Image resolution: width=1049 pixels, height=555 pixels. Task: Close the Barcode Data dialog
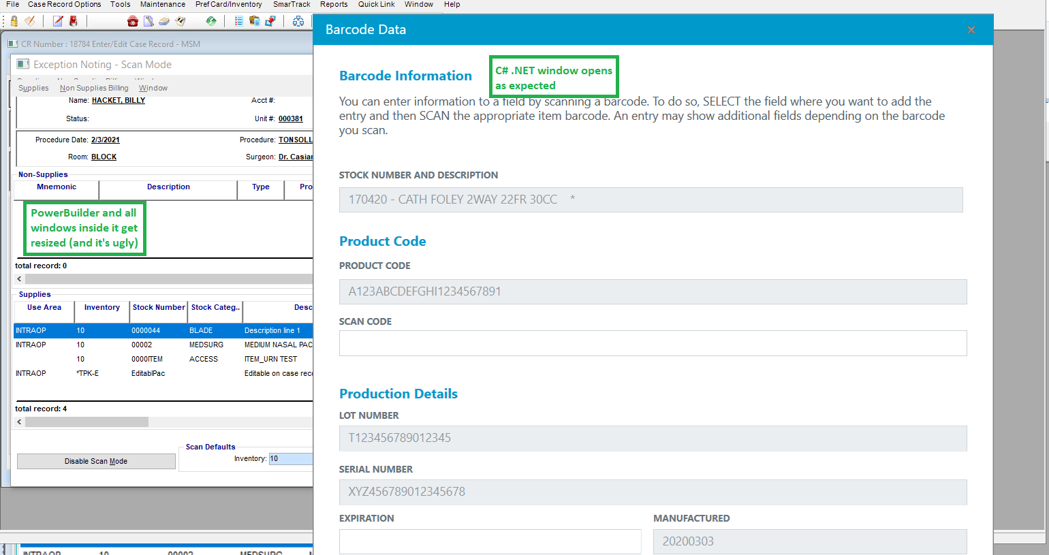click(971, 30)
